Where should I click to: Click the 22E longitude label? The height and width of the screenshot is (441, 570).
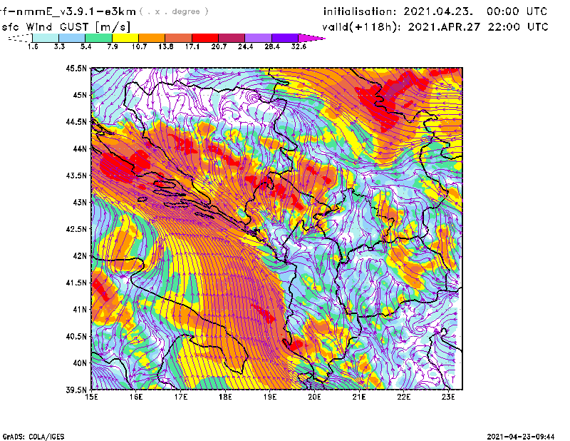tap(403, 397)
